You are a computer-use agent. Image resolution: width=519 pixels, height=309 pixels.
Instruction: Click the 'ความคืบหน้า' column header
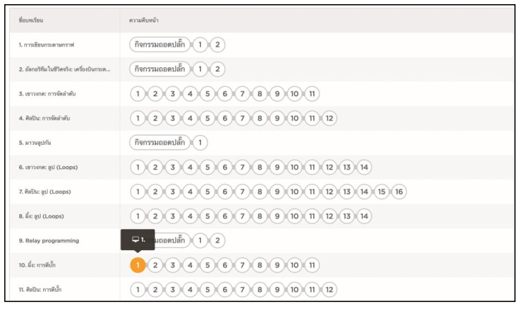tap(145, 20)
